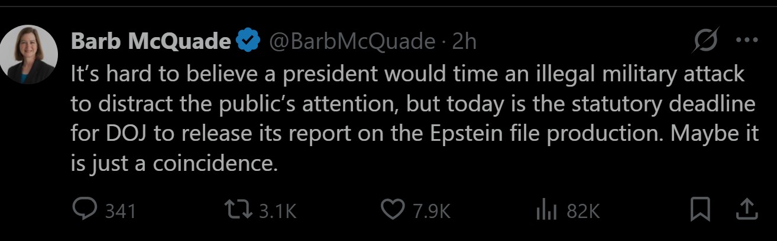The image size is (777, 241).
Task: Click the 82K views count
Action: coord(583,210)
